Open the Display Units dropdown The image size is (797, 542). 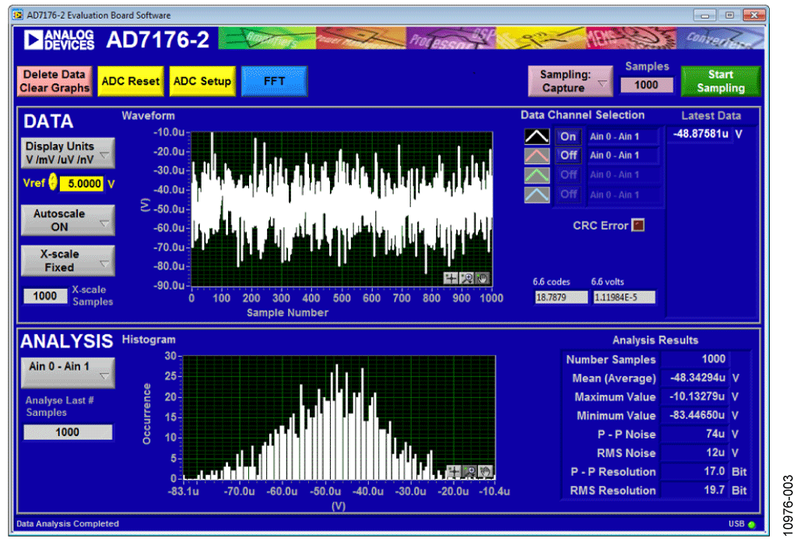click(x=68, y=153)
